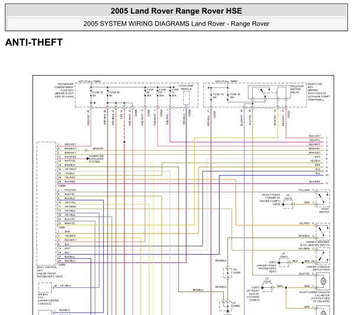Select the GRY/BLK pin 19 wire label
This screenshot has width=356, height=315.
coord(70,215)
